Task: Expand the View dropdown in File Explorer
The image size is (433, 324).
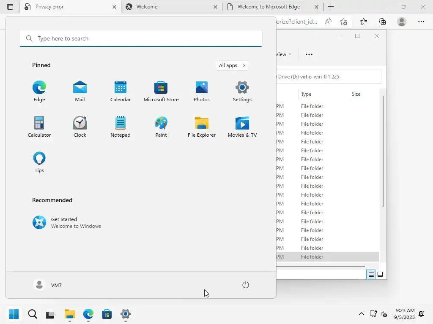Action: (284, 54)
